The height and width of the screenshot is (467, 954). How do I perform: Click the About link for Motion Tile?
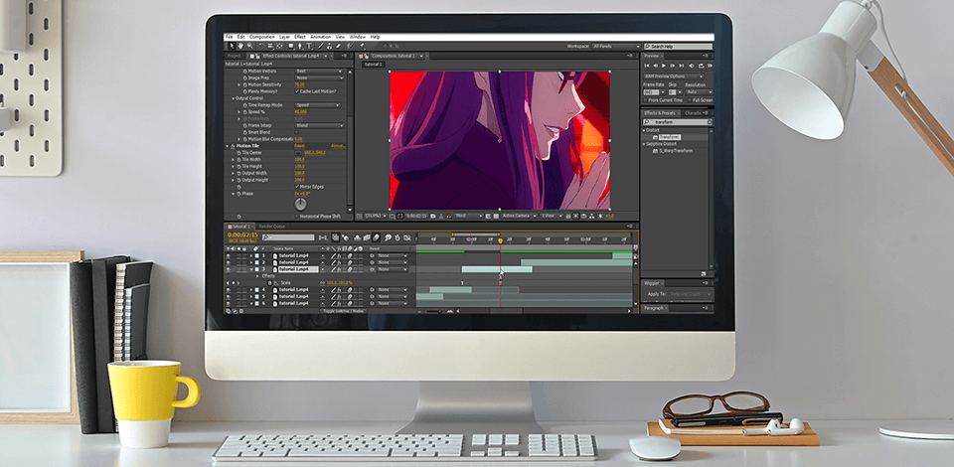338,146
